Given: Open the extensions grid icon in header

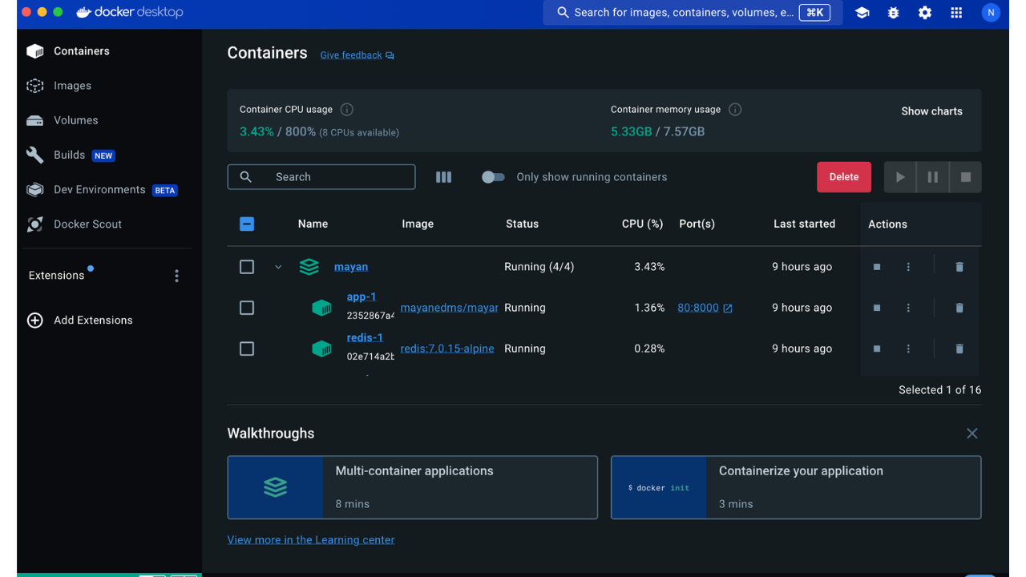Looking at the screenshot, I should coord(956,13).
